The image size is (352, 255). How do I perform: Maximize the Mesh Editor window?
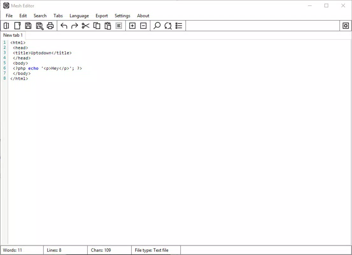[327, 6]
